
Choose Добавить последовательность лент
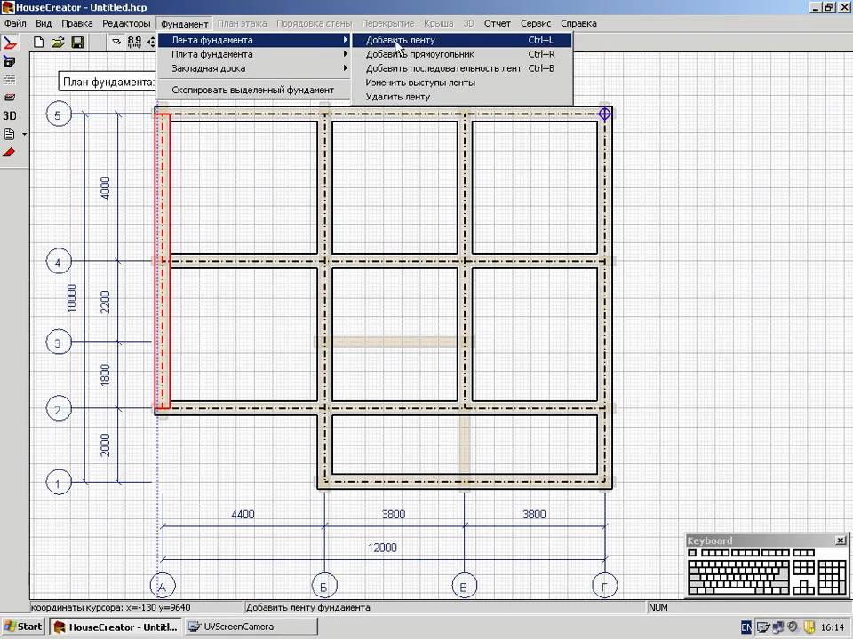(x=462, y=68)
